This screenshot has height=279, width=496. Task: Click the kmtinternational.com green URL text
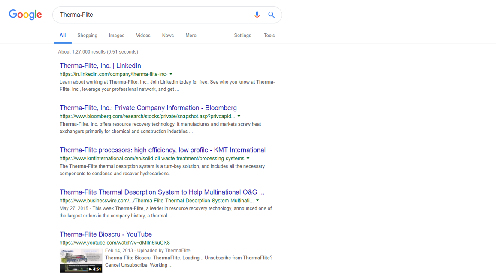tap(152, 158)
